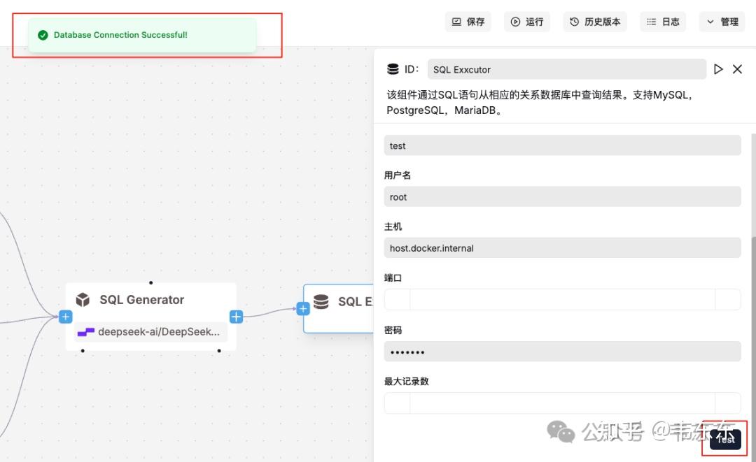The image size is (756, 462).
Task: Click the Run (运行) play icon
Action: pos(517,22)
